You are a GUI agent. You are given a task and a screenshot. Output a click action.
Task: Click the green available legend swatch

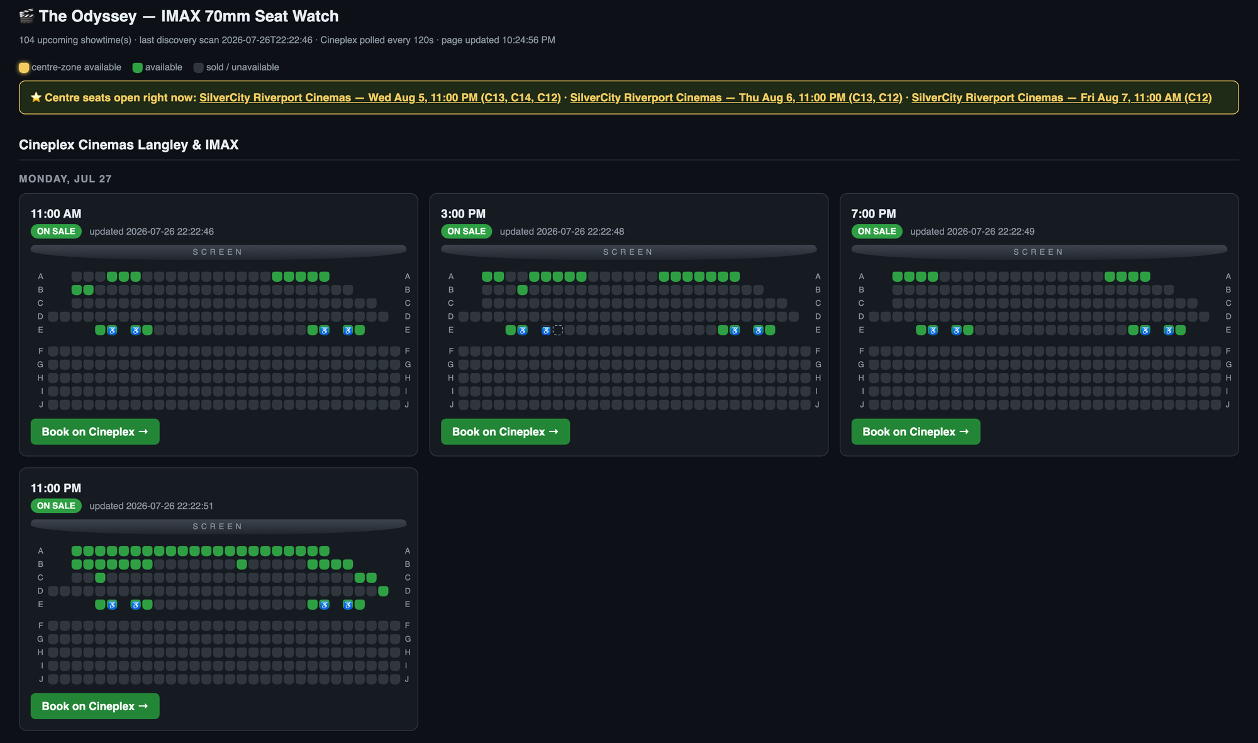click(137, 68)
